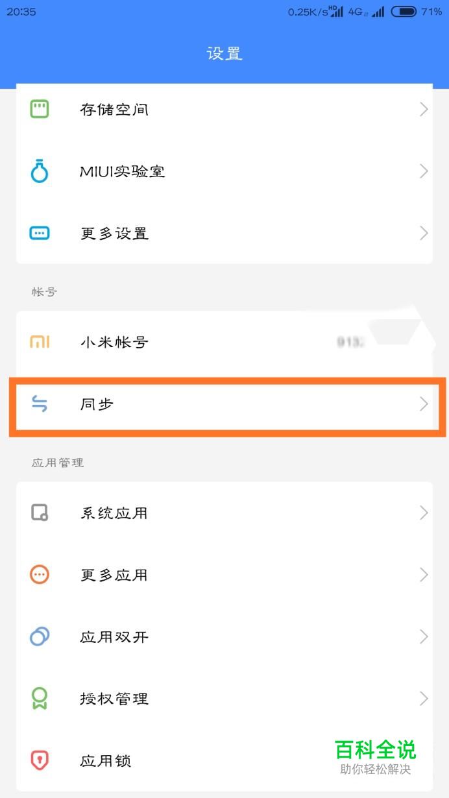Image resolution: width=449 pixels, height=798 pixels.
Task: Expand the 同步 row chevron
Action: click(424, 404)
